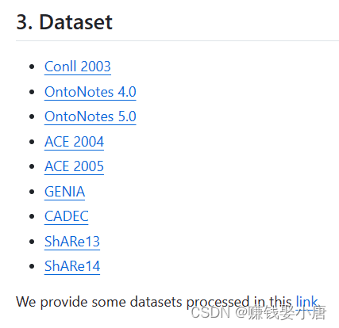Click the bullet dot beside GENIA

[x=32, y=192]
